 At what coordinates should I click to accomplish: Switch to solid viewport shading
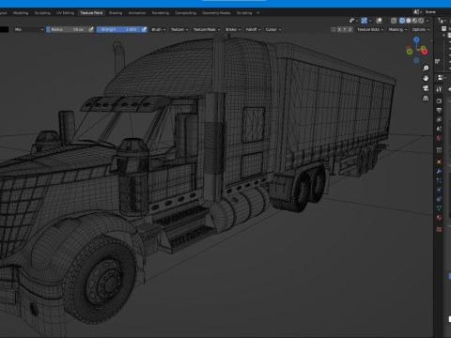pos(409,21)
